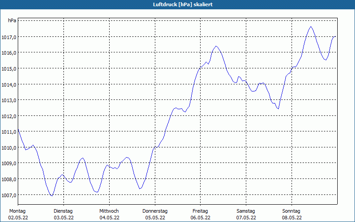Click the chart title 'Luftdruck [hPa] skaliert'
The image size is (355, 222).
(177, 4)
